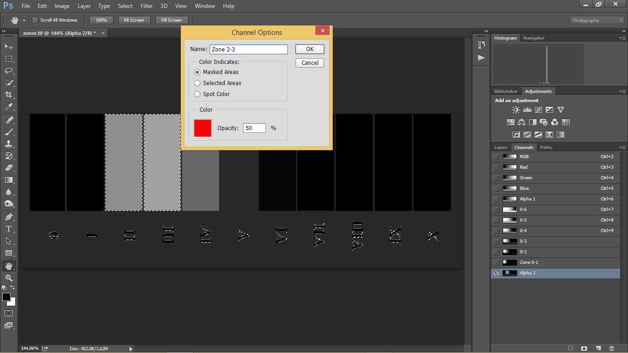Click the Brightness/Contrast adjustment icon

[x=516, y=110]
